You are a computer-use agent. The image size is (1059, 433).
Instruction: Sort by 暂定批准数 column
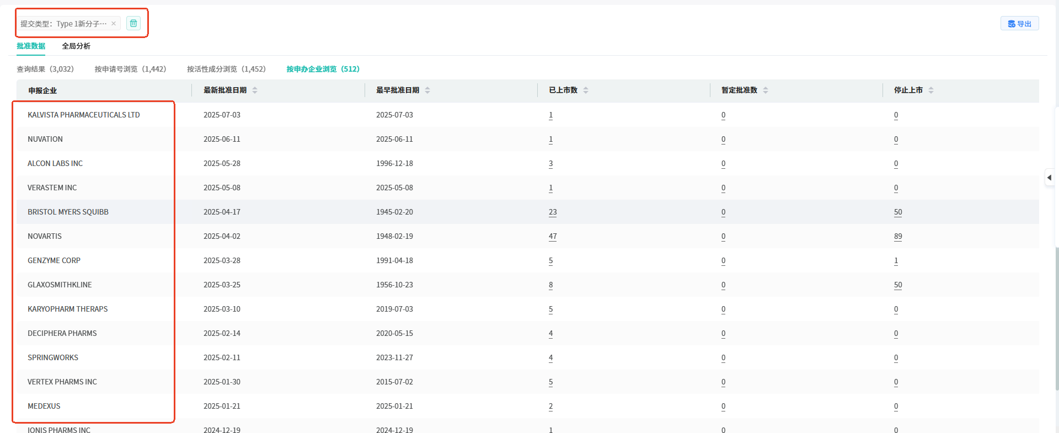[x=766, y=90]
